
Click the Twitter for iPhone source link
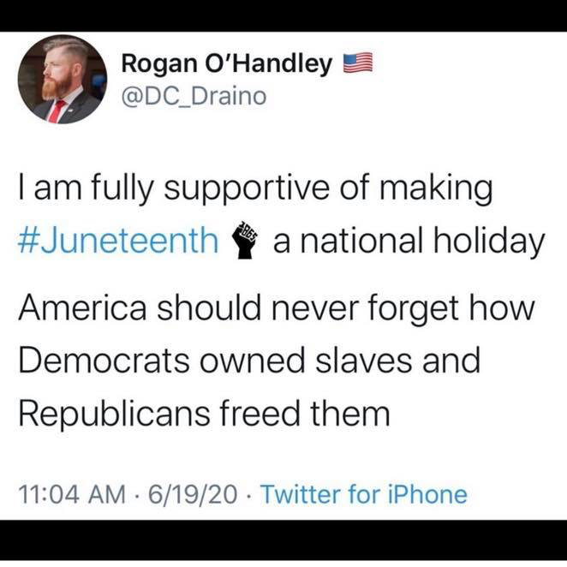[x=364, y=494]
